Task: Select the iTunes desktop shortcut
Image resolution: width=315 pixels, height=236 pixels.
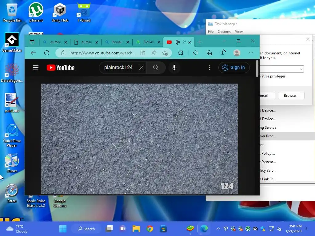Action: coord(12,163)
